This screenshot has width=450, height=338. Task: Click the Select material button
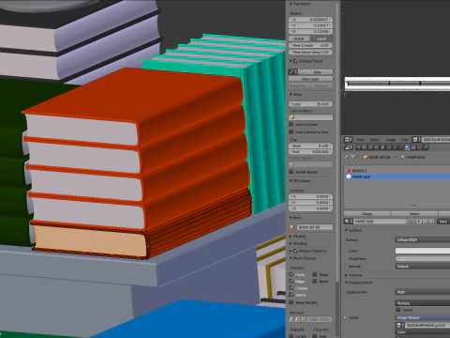pos(414,214)
